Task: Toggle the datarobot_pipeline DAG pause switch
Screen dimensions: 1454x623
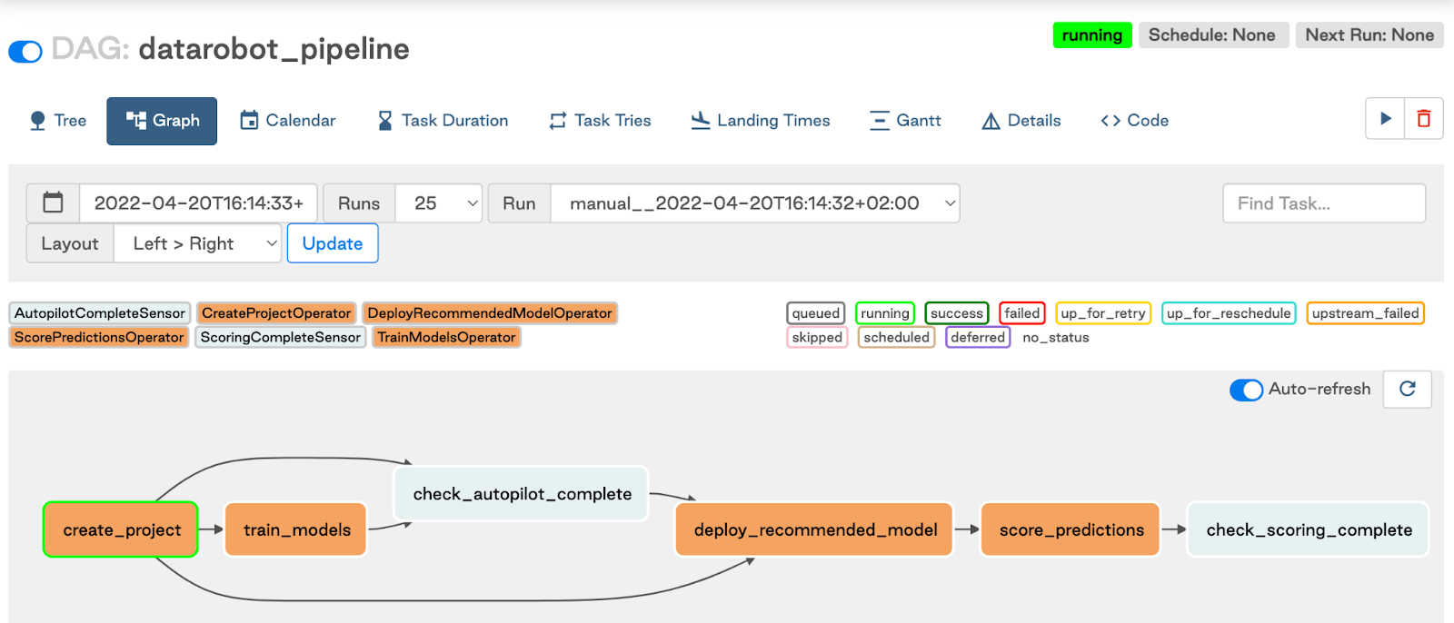Action: coord(25,52)
